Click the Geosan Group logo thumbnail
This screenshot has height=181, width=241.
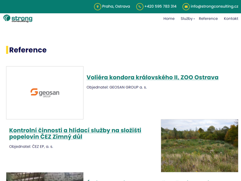pos(45,93)
